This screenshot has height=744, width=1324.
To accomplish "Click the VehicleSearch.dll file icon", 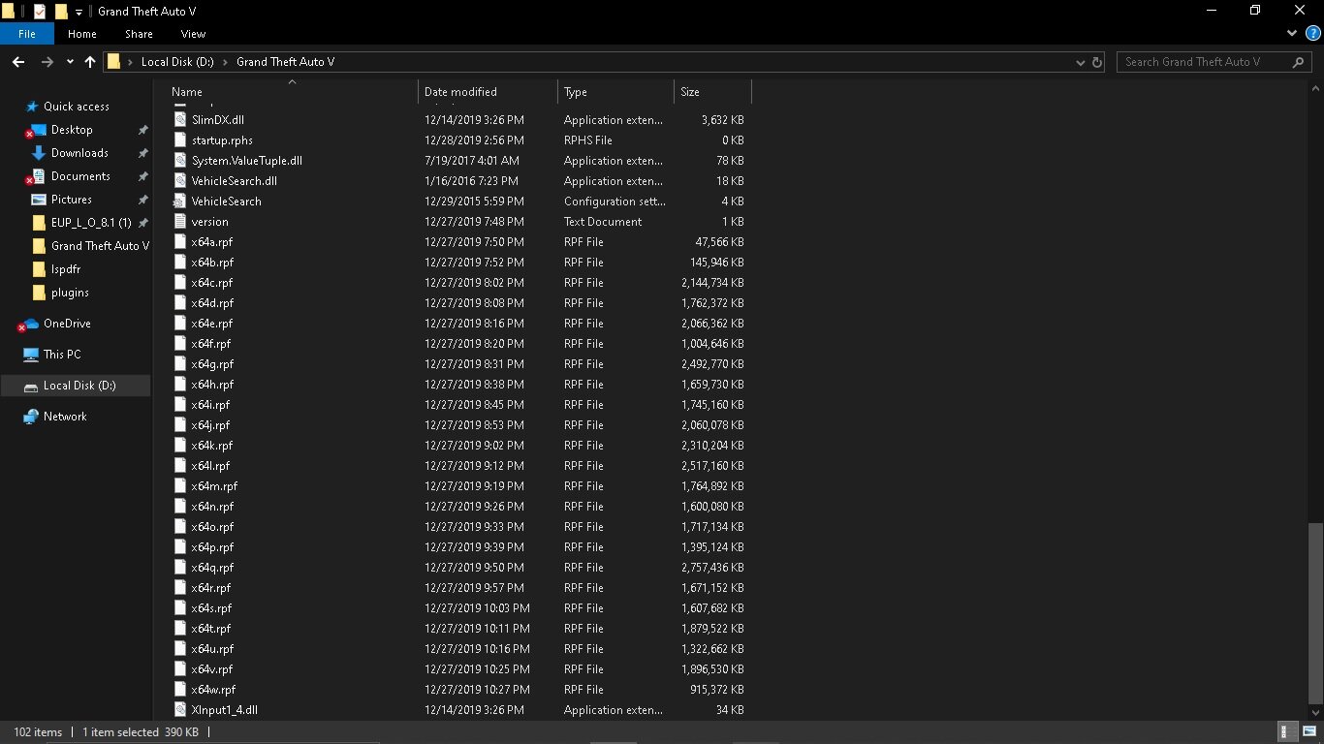I will [x=180, y=181].
